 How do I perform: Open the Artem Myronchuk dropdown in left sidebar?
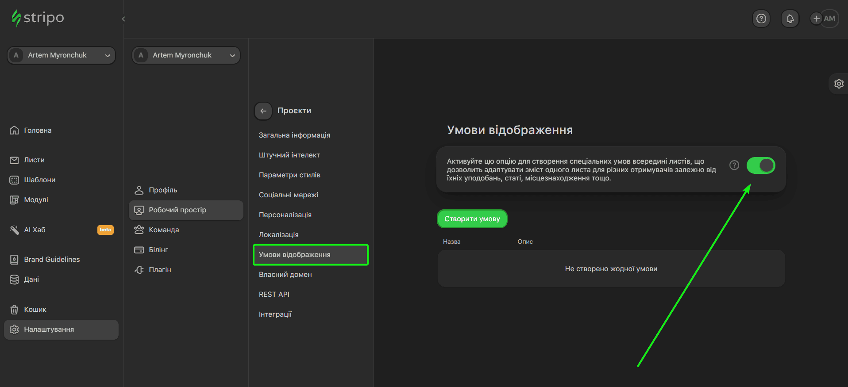pos(61,55)
